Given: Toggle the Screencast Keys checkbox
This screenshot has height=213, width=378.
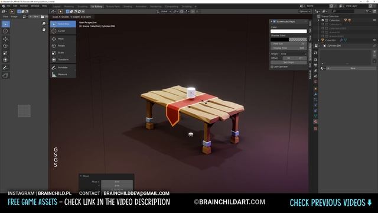Looking at the screenshot, I should click(x=274, y=21).
